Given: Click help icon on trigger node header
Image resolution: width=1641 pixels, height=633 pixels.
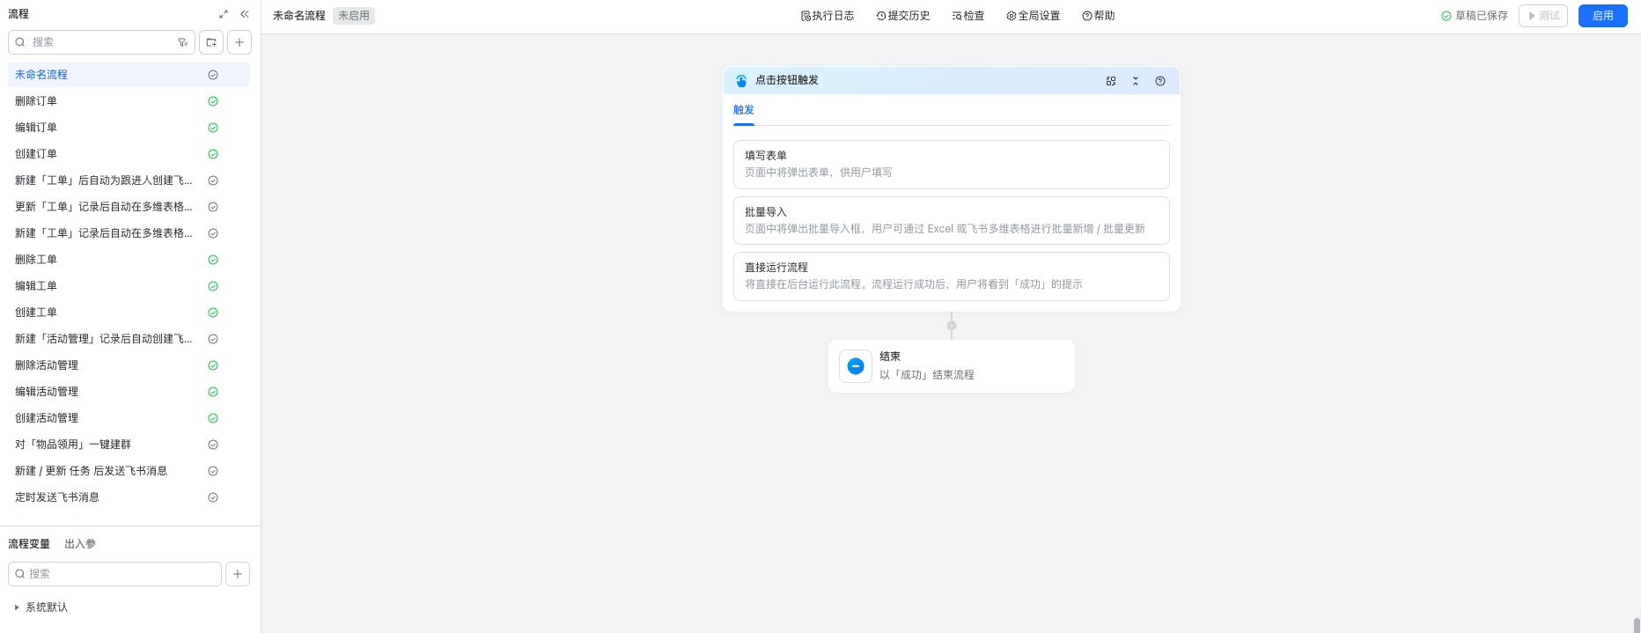Looking at the screenshot, I should (x=1160, y=81).
